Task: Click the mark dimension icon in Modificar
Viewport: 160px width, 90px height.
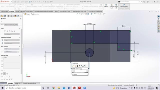Action: point(84,66)
